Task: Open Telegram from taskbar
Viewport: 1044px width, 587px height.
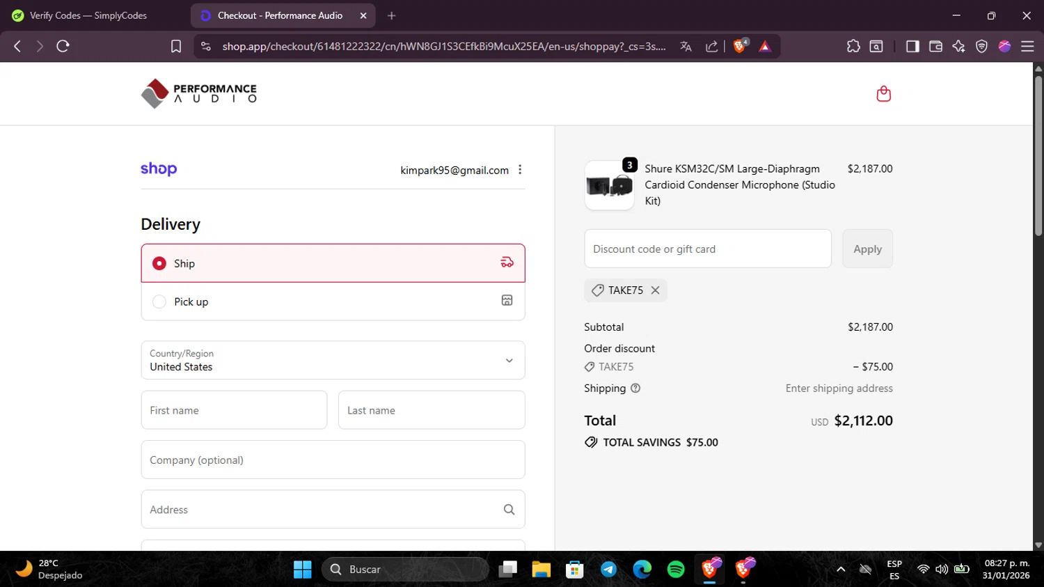Action: click(x=608, y=570)
